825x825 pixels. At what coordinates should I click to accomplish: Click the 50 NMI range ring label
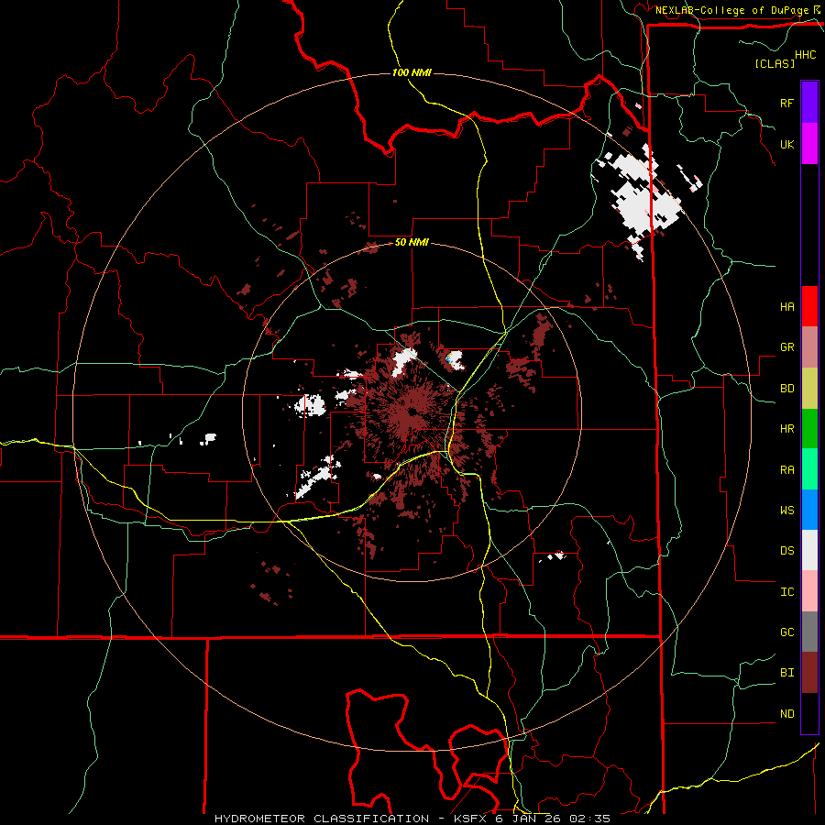(412, 242)
